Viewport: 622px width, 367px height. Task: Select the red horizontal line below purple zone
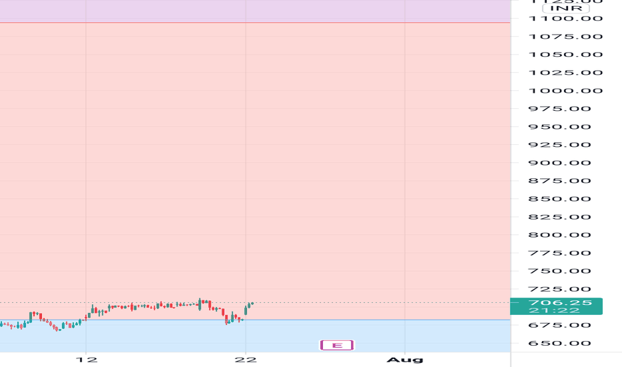click(x=255, y=23)
